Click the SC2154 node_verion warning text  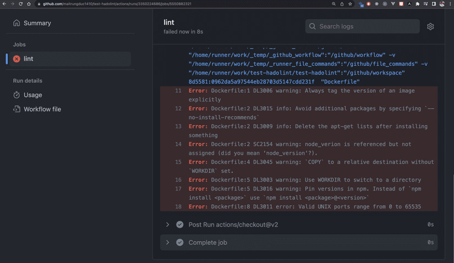click(x=300, y=149)
